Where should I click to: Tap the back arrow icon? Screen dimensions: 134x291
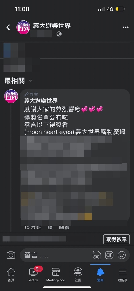tap(8, 27)
